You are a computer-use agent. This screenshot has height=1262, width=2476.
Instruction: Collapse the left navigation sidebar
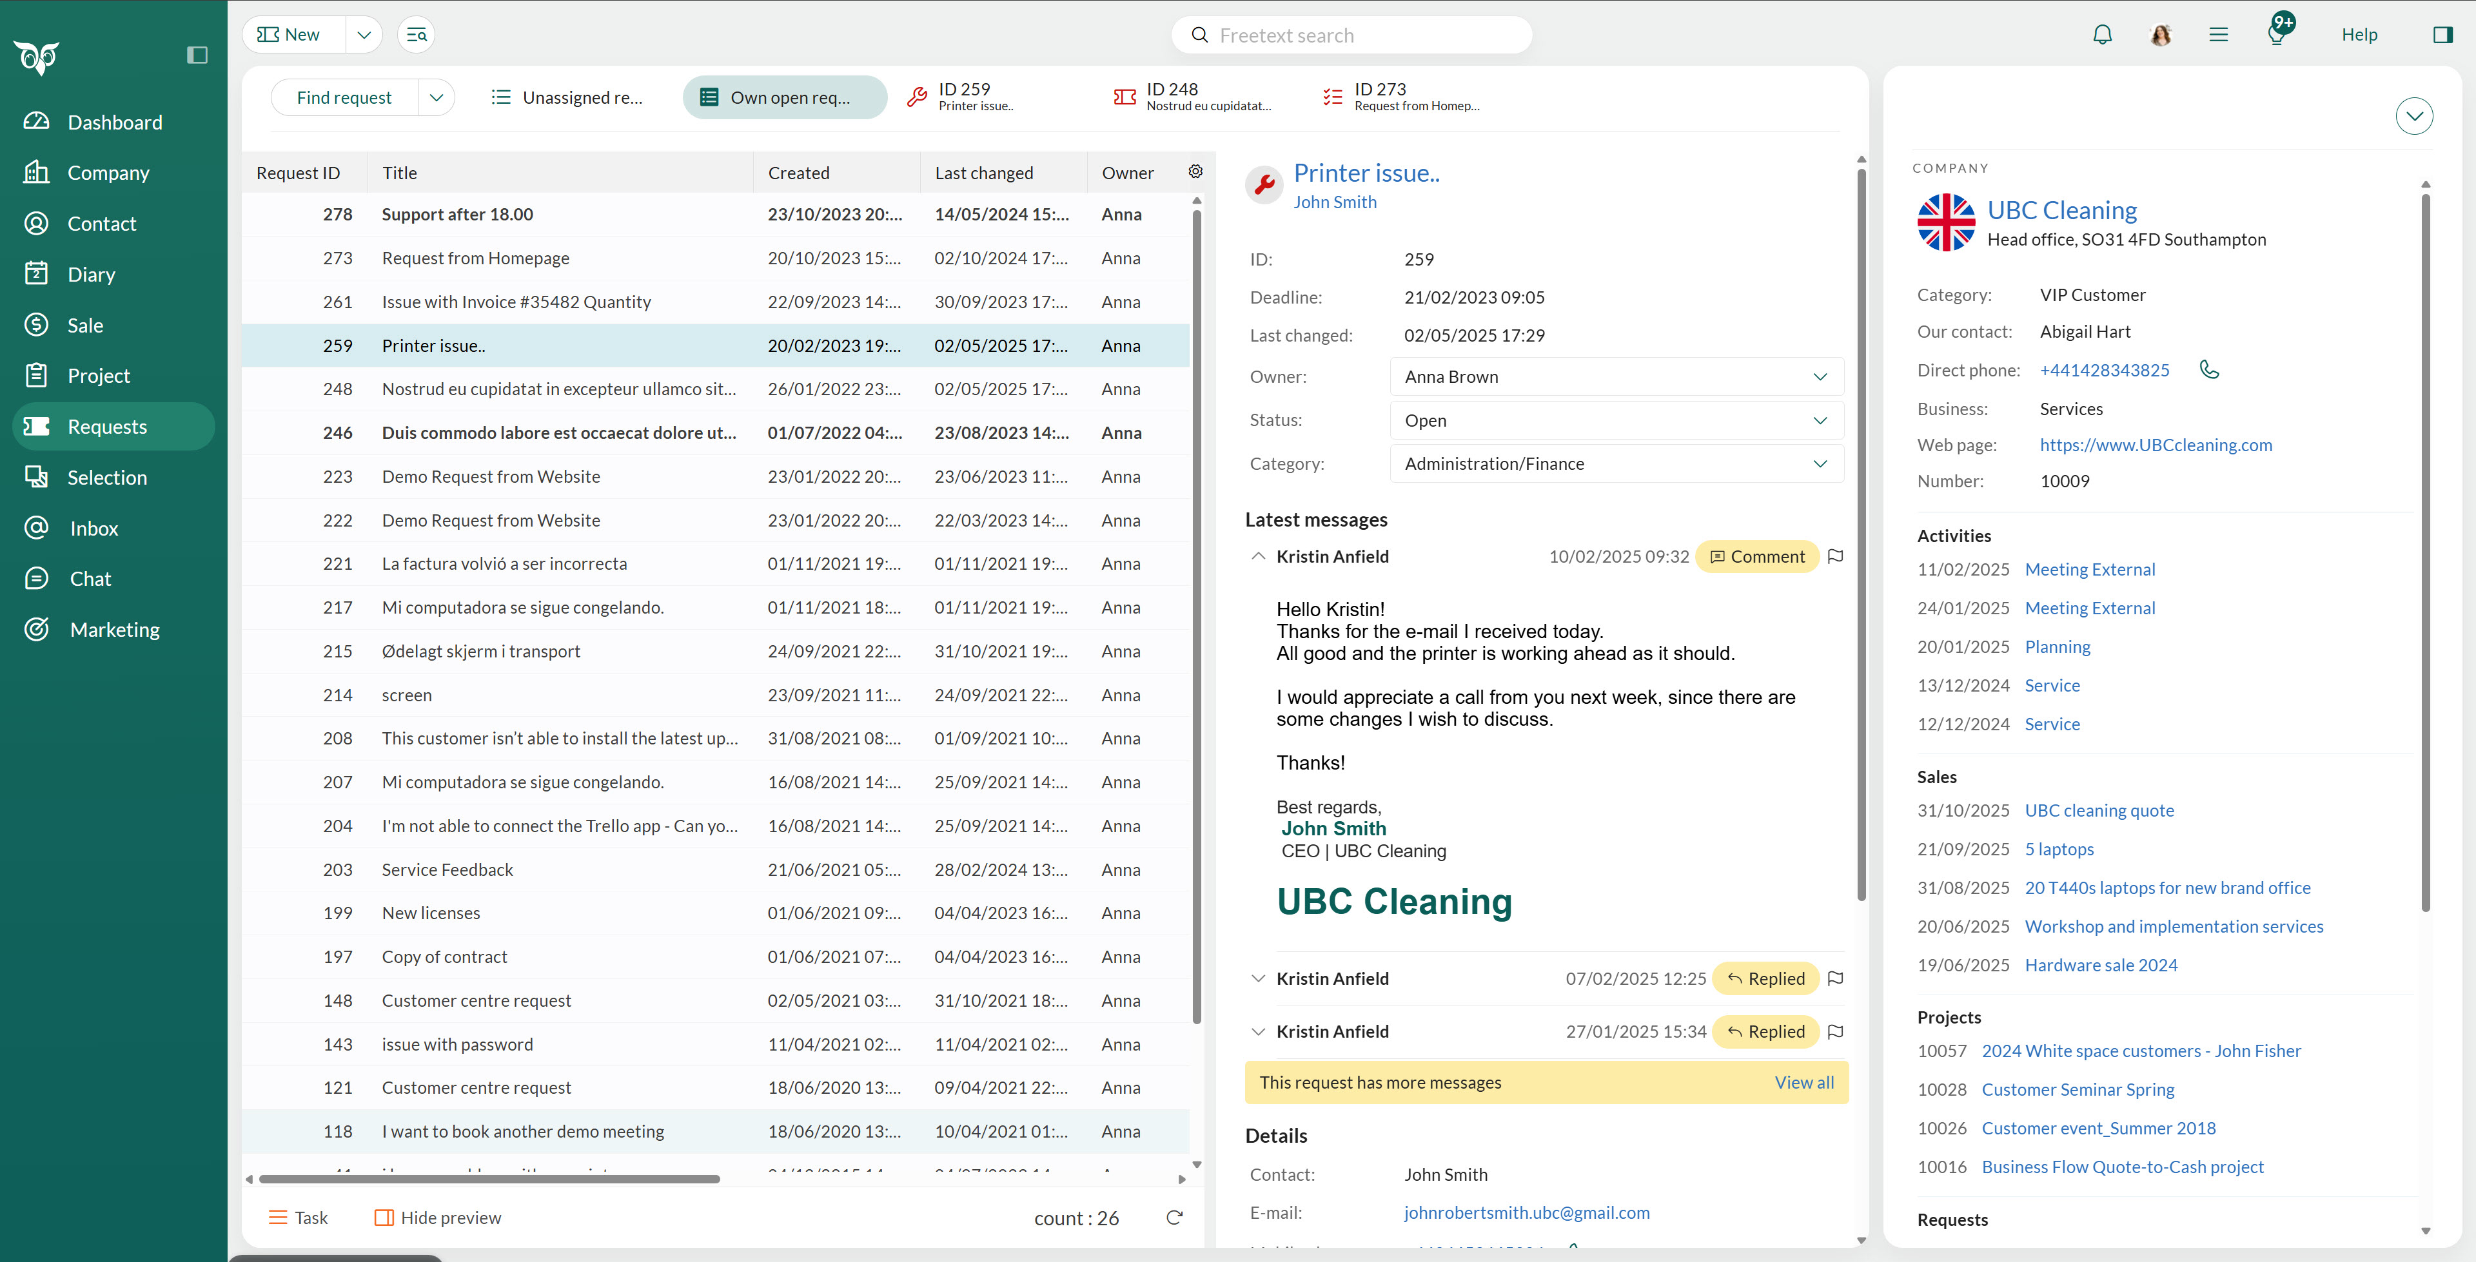pos(197,55)
